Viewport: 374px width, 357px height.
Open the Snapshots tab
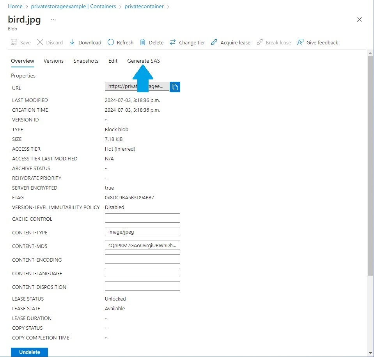(x=86, y=61)
